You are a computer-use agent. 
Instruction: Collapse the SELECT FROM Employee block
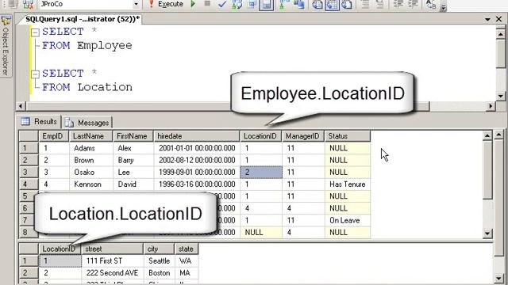(35, 32)
